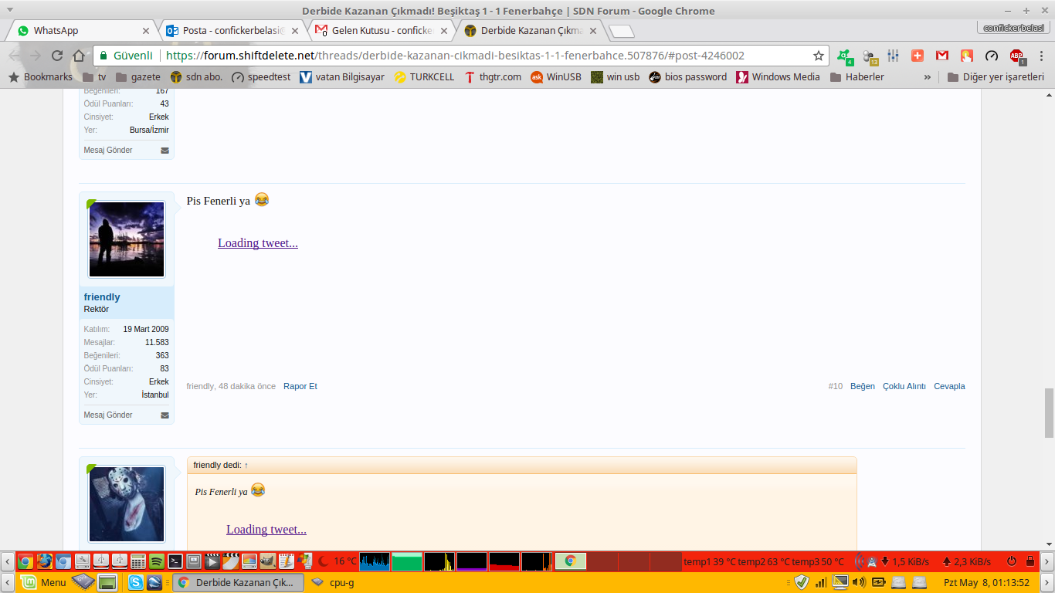Click the security shield tray icon

802,583
